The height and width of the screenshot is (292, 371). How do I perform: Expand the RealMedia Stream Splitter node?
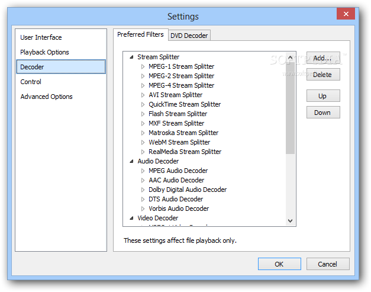(x=143, y=152)
